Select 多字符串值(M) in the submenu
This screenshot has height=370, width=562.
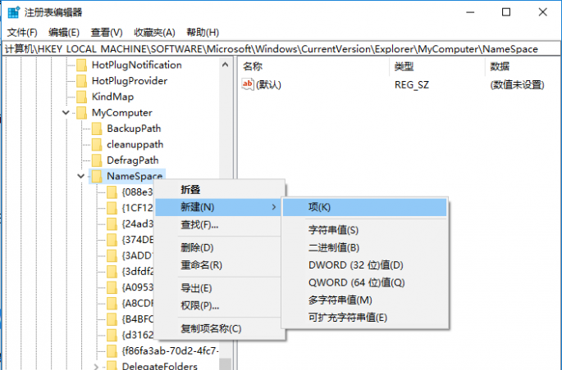[x=364, y=300]
